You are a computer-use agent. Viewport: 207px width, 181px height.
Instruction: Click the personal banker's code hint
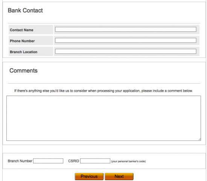tap(128, 162)
